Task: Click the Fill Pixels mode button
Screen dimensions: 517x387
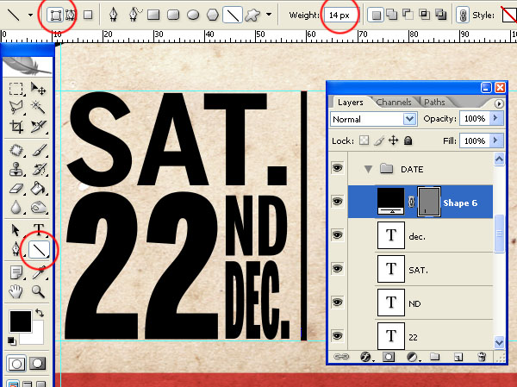Action: click(88, 15)
